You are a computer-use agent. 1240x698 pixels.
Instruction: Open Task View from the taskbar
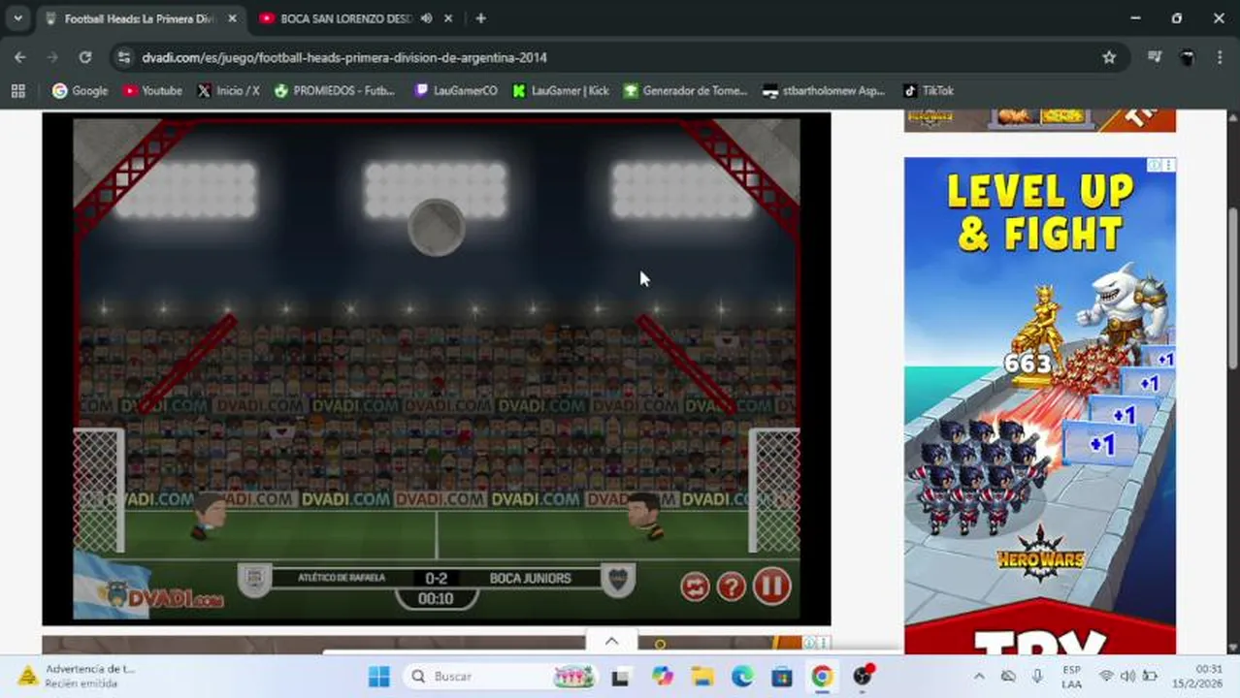tap(620, 677)
